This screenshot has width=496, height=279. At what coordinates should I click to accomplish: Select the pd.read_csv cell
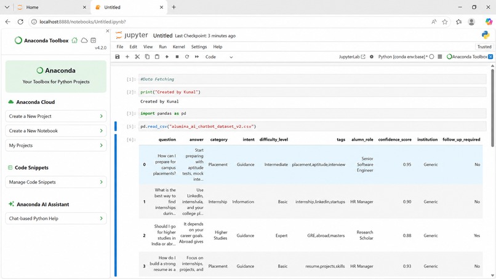(x=312, y=127)
